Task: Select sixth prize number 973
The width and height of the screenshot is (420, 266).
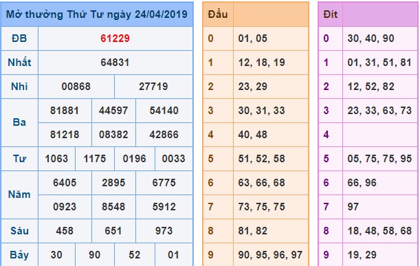Action: [x=164, y=231]
